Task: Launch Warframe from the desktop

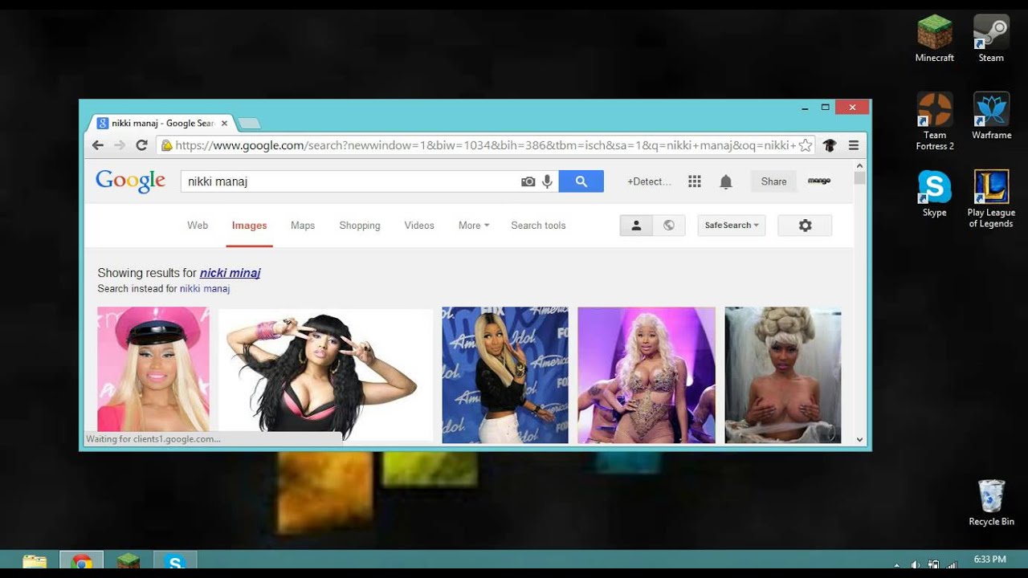Action: point(991,116)
